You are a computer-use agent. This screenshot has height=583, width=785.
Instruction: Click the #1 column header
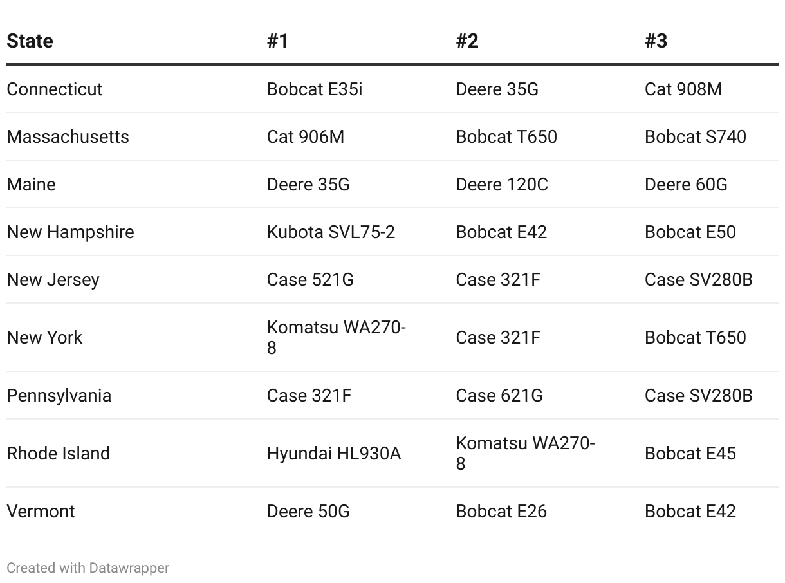278,41
